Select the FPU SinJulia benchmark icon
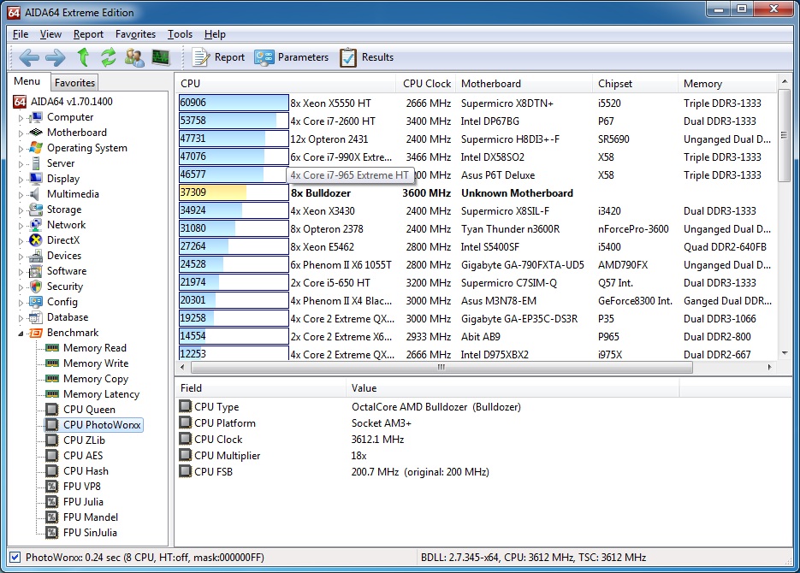This screenshot has height=573, width=800. pyautogui.click(x=52, y=532)
